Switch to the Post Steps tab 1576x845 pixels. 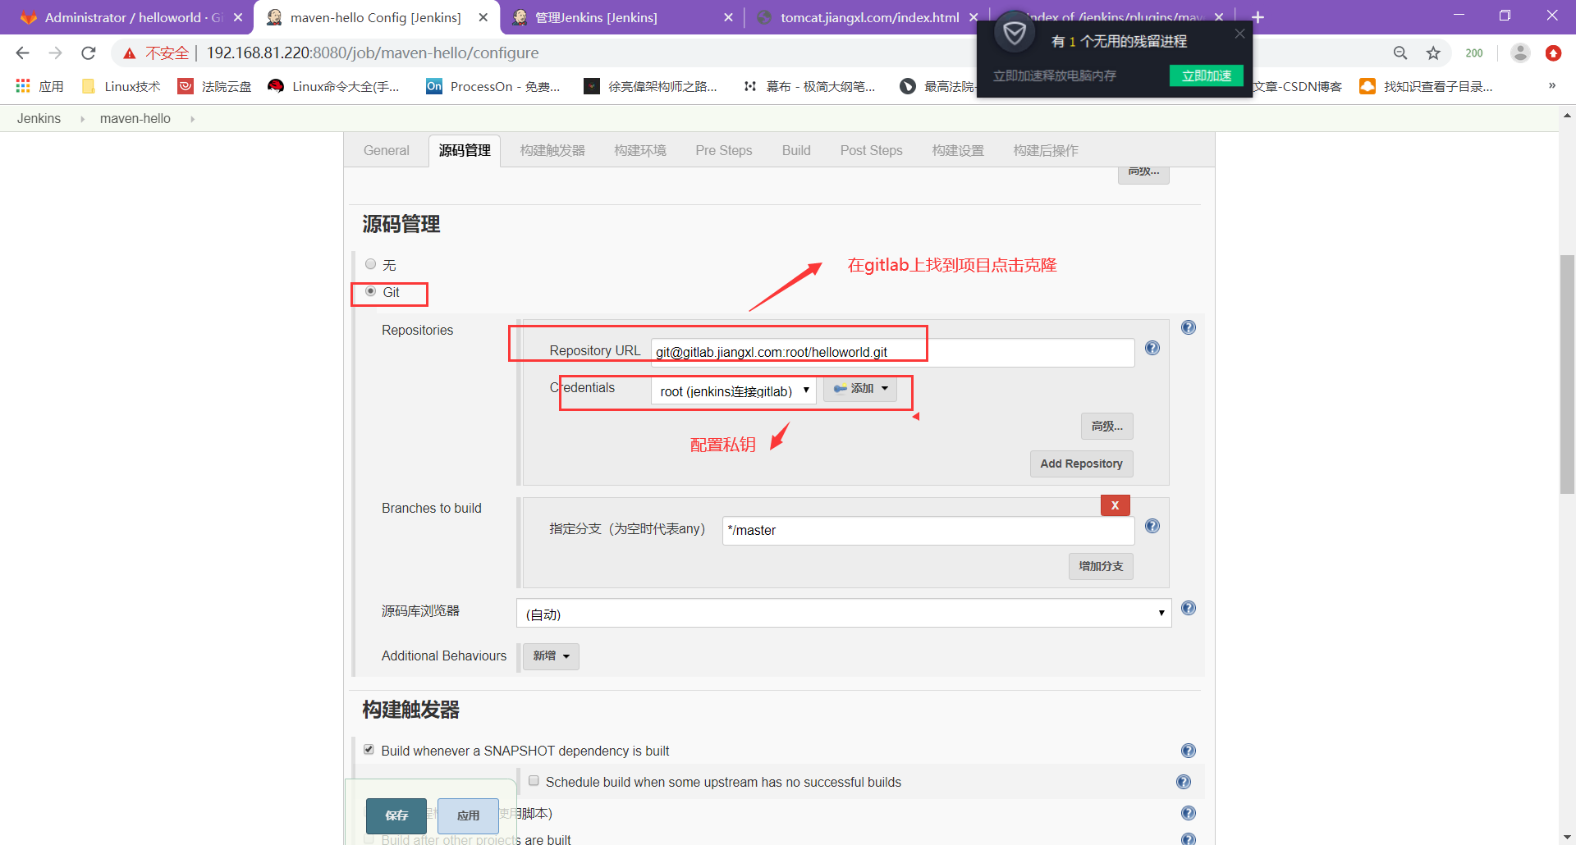point(872,150)
